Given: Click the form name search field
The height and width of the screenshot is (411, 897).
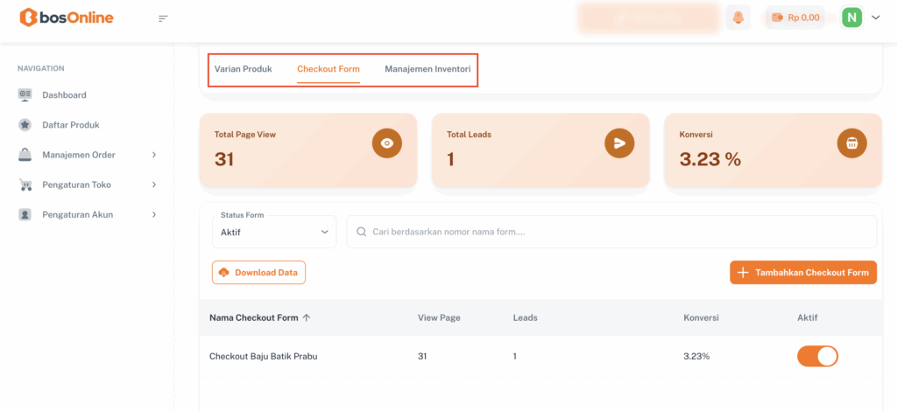Looking at the screenshot, I should tap(613, 232).
